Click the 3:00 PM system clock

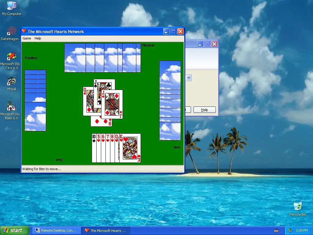click(302, 230)
